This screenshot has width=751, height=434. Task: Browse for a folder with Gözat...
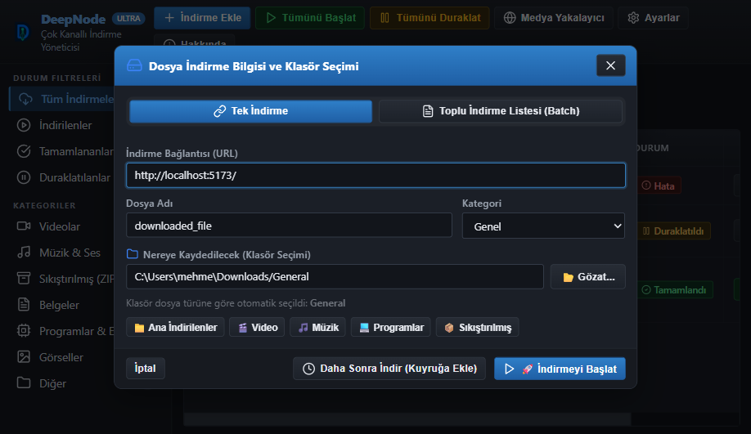coord(587,276)
